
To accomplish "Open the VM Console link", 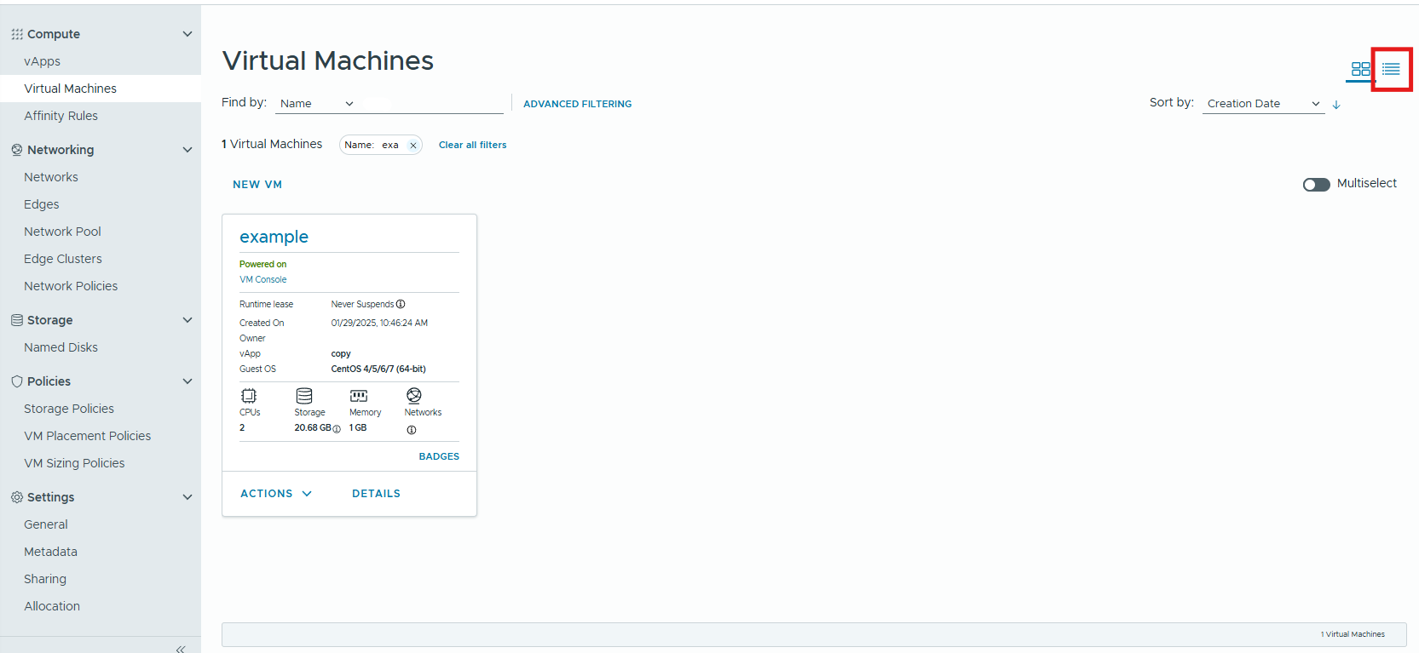I will click(262, 279).
